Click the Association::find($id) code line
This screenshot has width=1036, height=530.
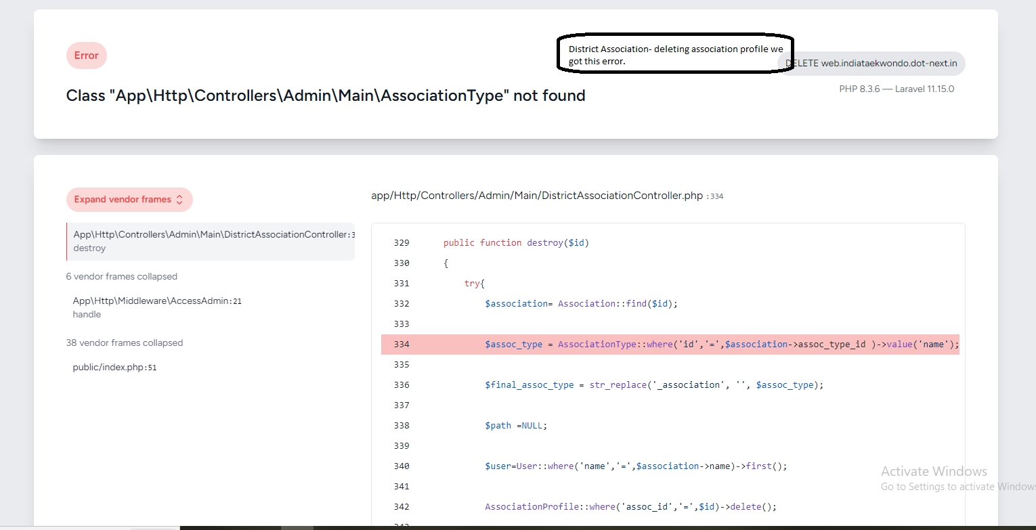(x=581, y=303)
